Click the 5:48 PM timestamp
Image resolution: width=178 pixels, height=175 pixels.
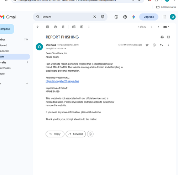tap(130, 45)
